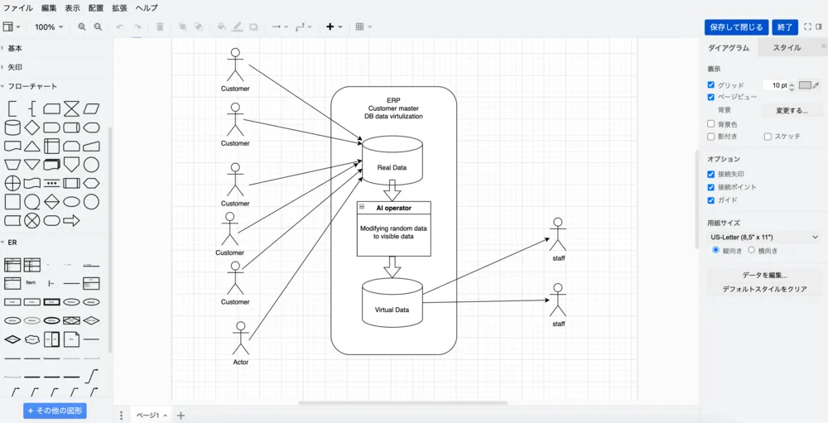Image resolution: width=828 pixels, height=423 pixels.
Task: Click the line color pencil icon
Action: 238,27
